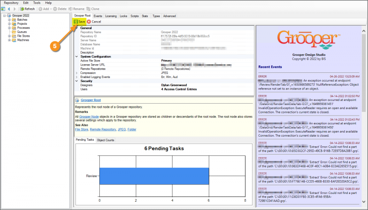Open the Tools menu
Screen dimensions: 368x210
(37, 3)
